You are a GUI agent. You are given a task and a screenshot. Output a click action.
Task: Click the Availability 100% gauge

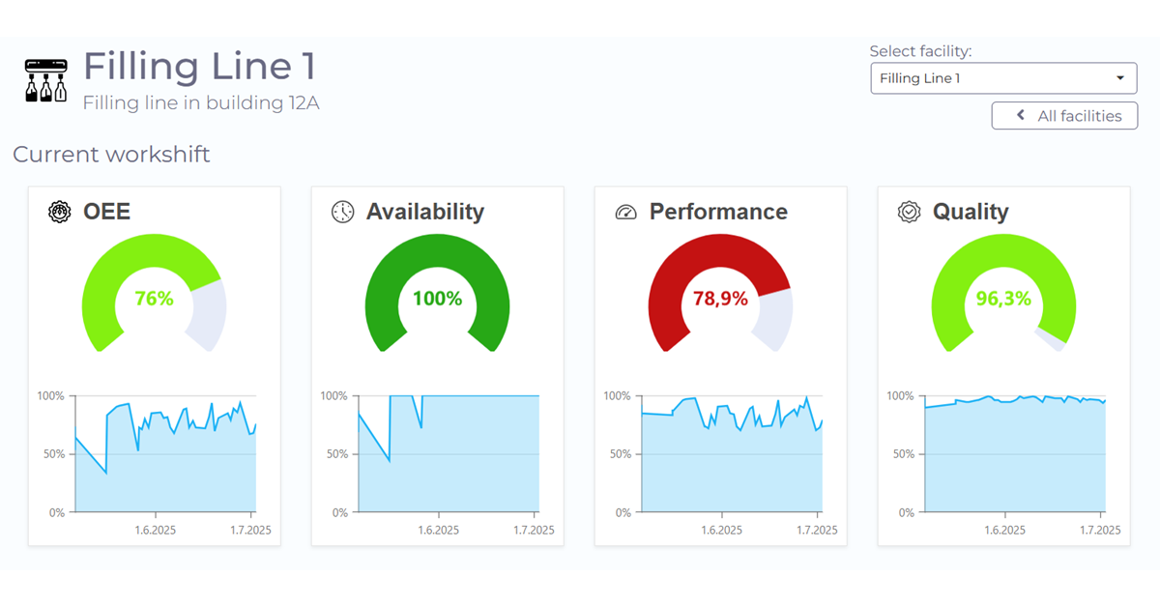[437, 299]
